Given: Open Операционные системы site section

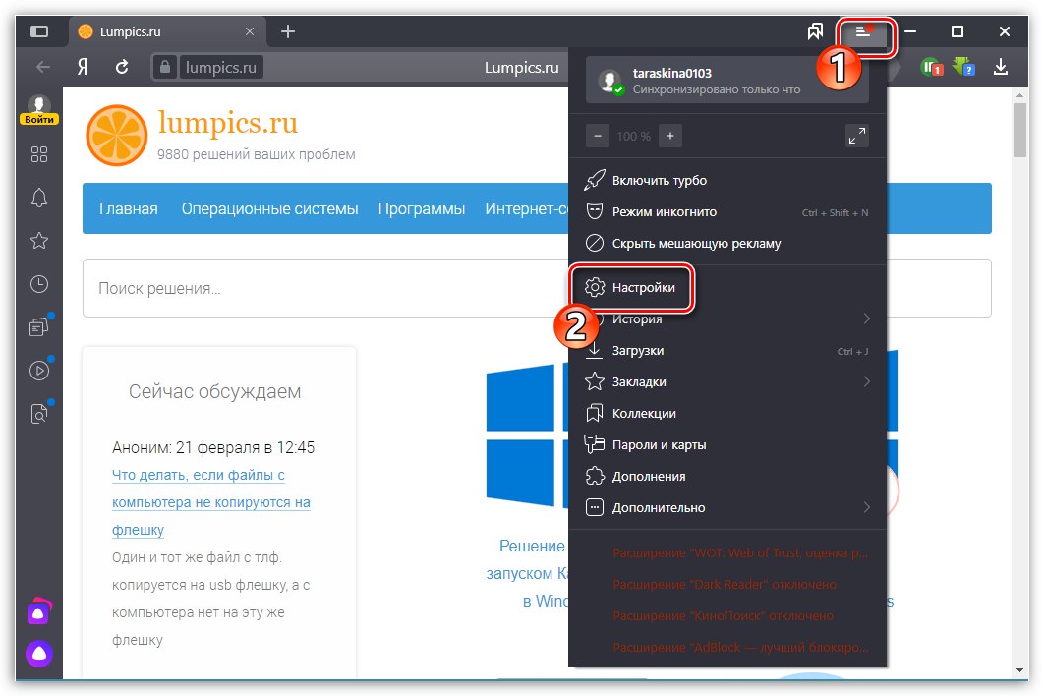Looking at the screenshot, I should tap(269, 208).
